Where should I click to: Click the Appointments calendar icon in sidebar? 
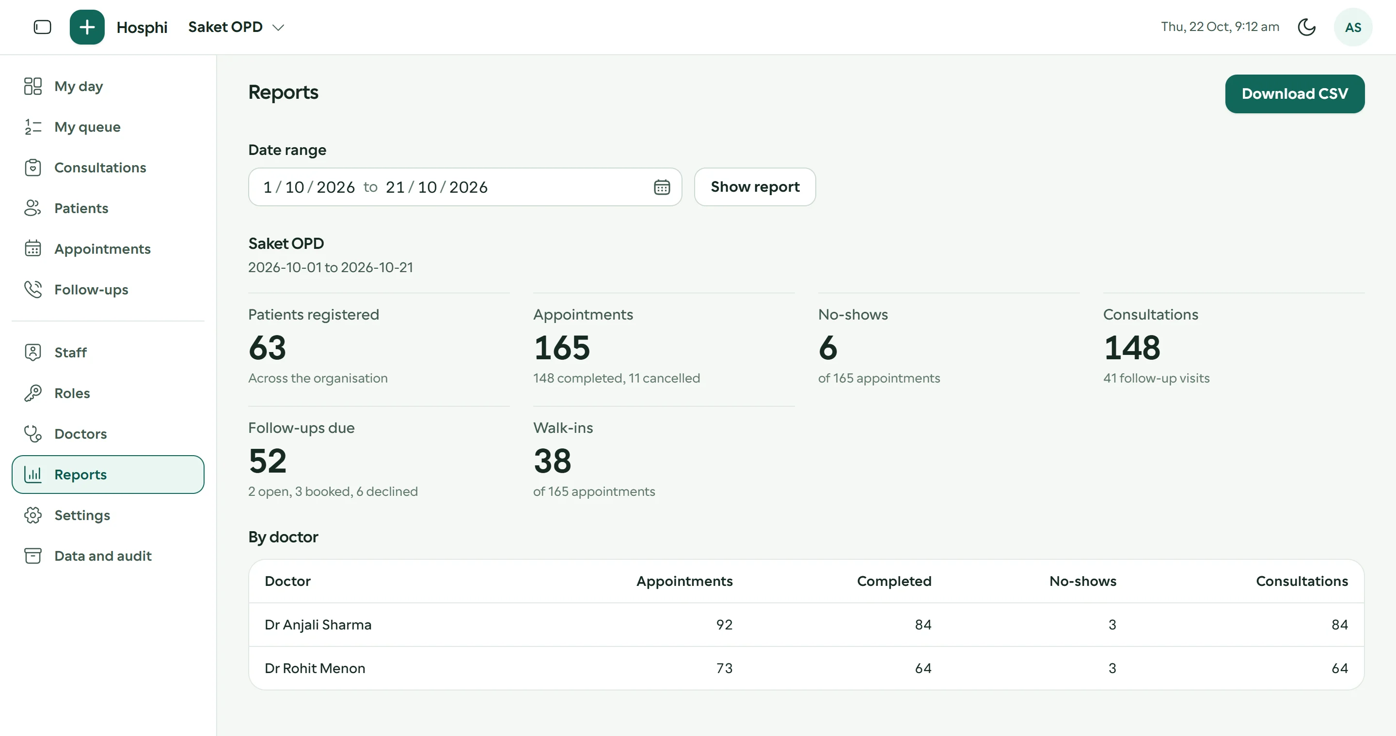(x=32, y=248)
